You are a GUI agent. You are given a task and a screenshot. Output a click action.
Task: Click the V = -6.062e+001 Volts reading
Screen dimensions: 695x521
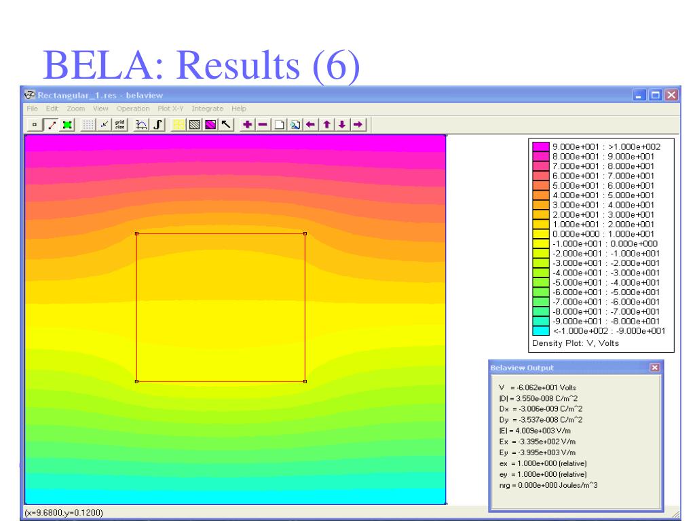click(x=538, y=387)
